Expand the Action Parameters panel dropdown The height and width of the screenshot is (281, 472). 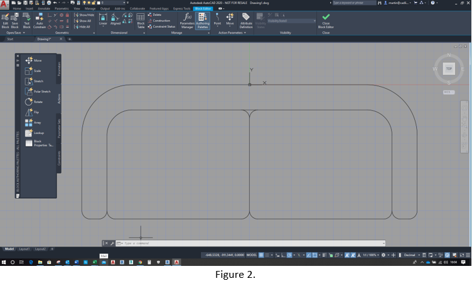pos(232,33)
